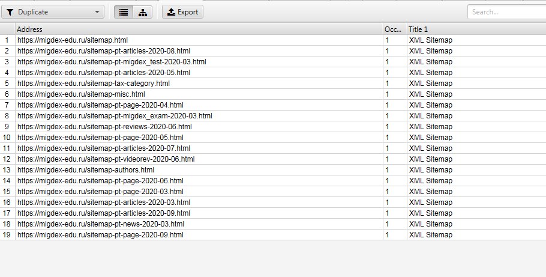Select sitemap-pt-page-2020-09.html address
The width and height of the screenshot is (546, 277).
(100, 235)
